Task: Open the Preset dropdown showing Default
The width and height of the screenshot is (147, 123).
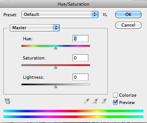Action: [60, 14]
